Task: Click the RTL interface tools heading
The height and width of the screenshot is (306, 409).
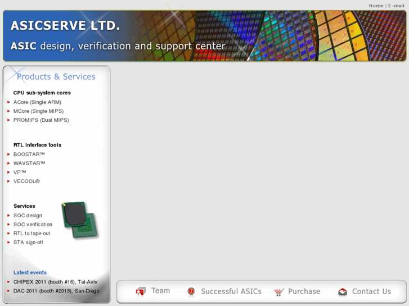Action: [37, 145]
